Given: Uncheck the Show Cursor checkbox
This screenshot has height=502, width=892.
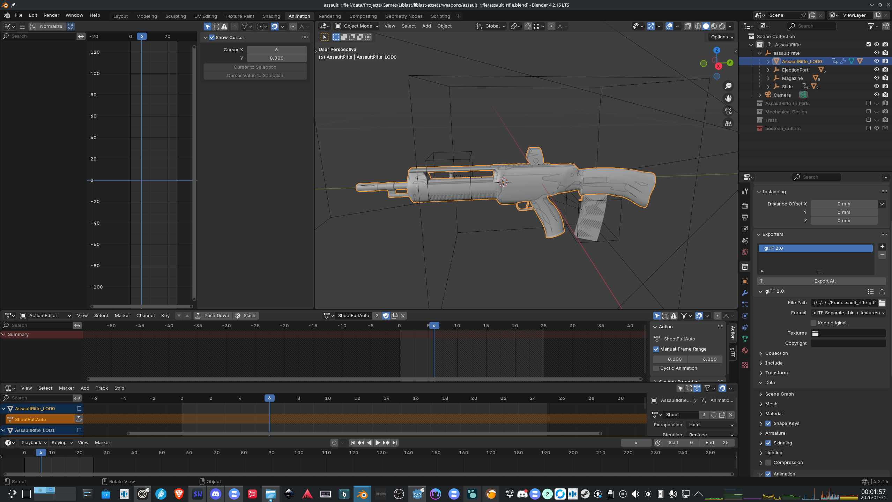Looking at the screenshot, I should [x=212, y=37].
